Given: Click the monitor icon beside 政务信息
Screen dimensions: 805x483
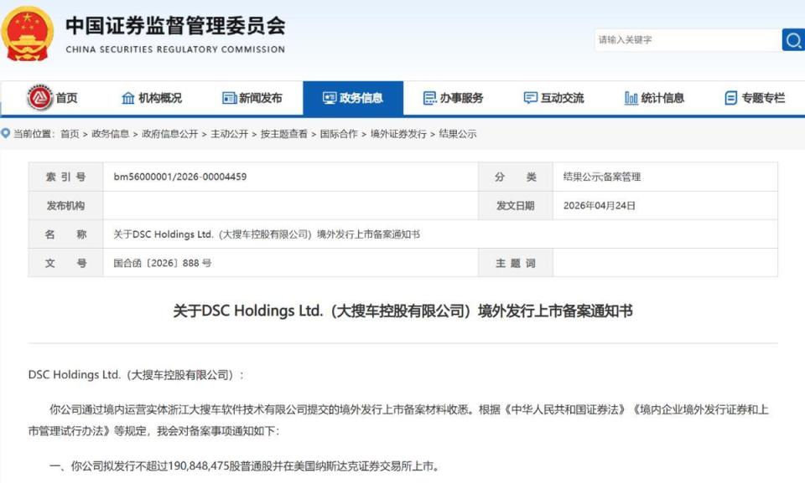Looking at the screenshot, I should (x=329, y=98).
